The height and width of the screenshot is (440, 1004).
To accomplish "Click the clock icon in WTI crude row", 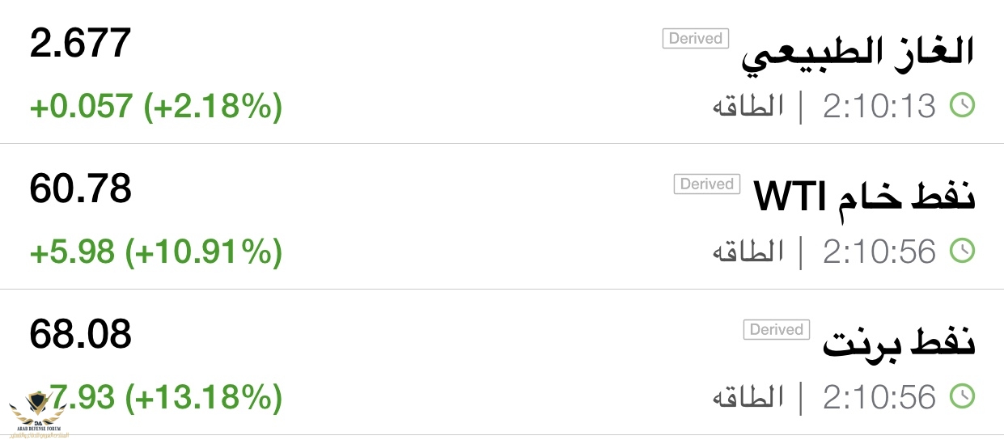I will 962,252.
